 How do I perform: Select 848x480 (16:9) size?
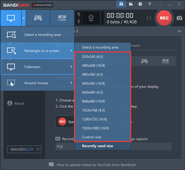click(103, 101)
